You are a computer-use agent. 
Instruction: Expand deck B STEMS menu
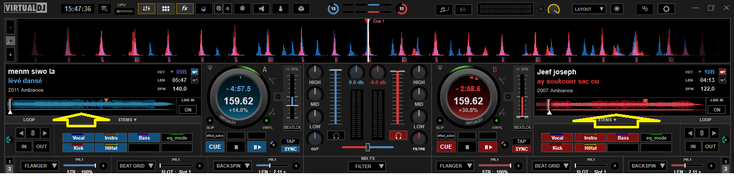607,120
